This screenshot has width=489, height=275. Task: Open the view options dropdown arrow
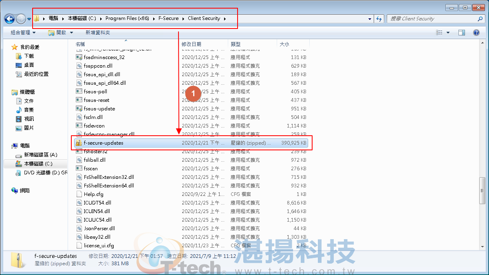tap(448, 33)
